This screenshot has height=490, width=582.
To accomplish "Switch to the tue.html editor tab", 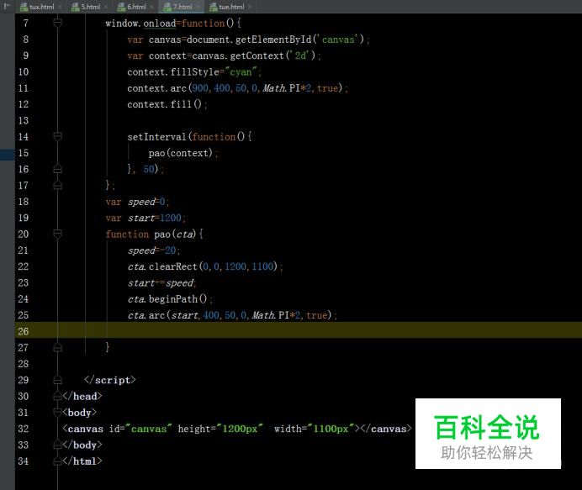I will (x=227, y=7).
